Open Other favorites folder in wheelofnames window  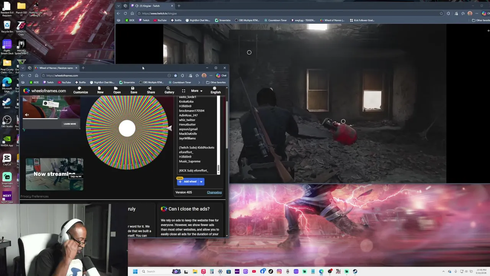coord(216,82)
